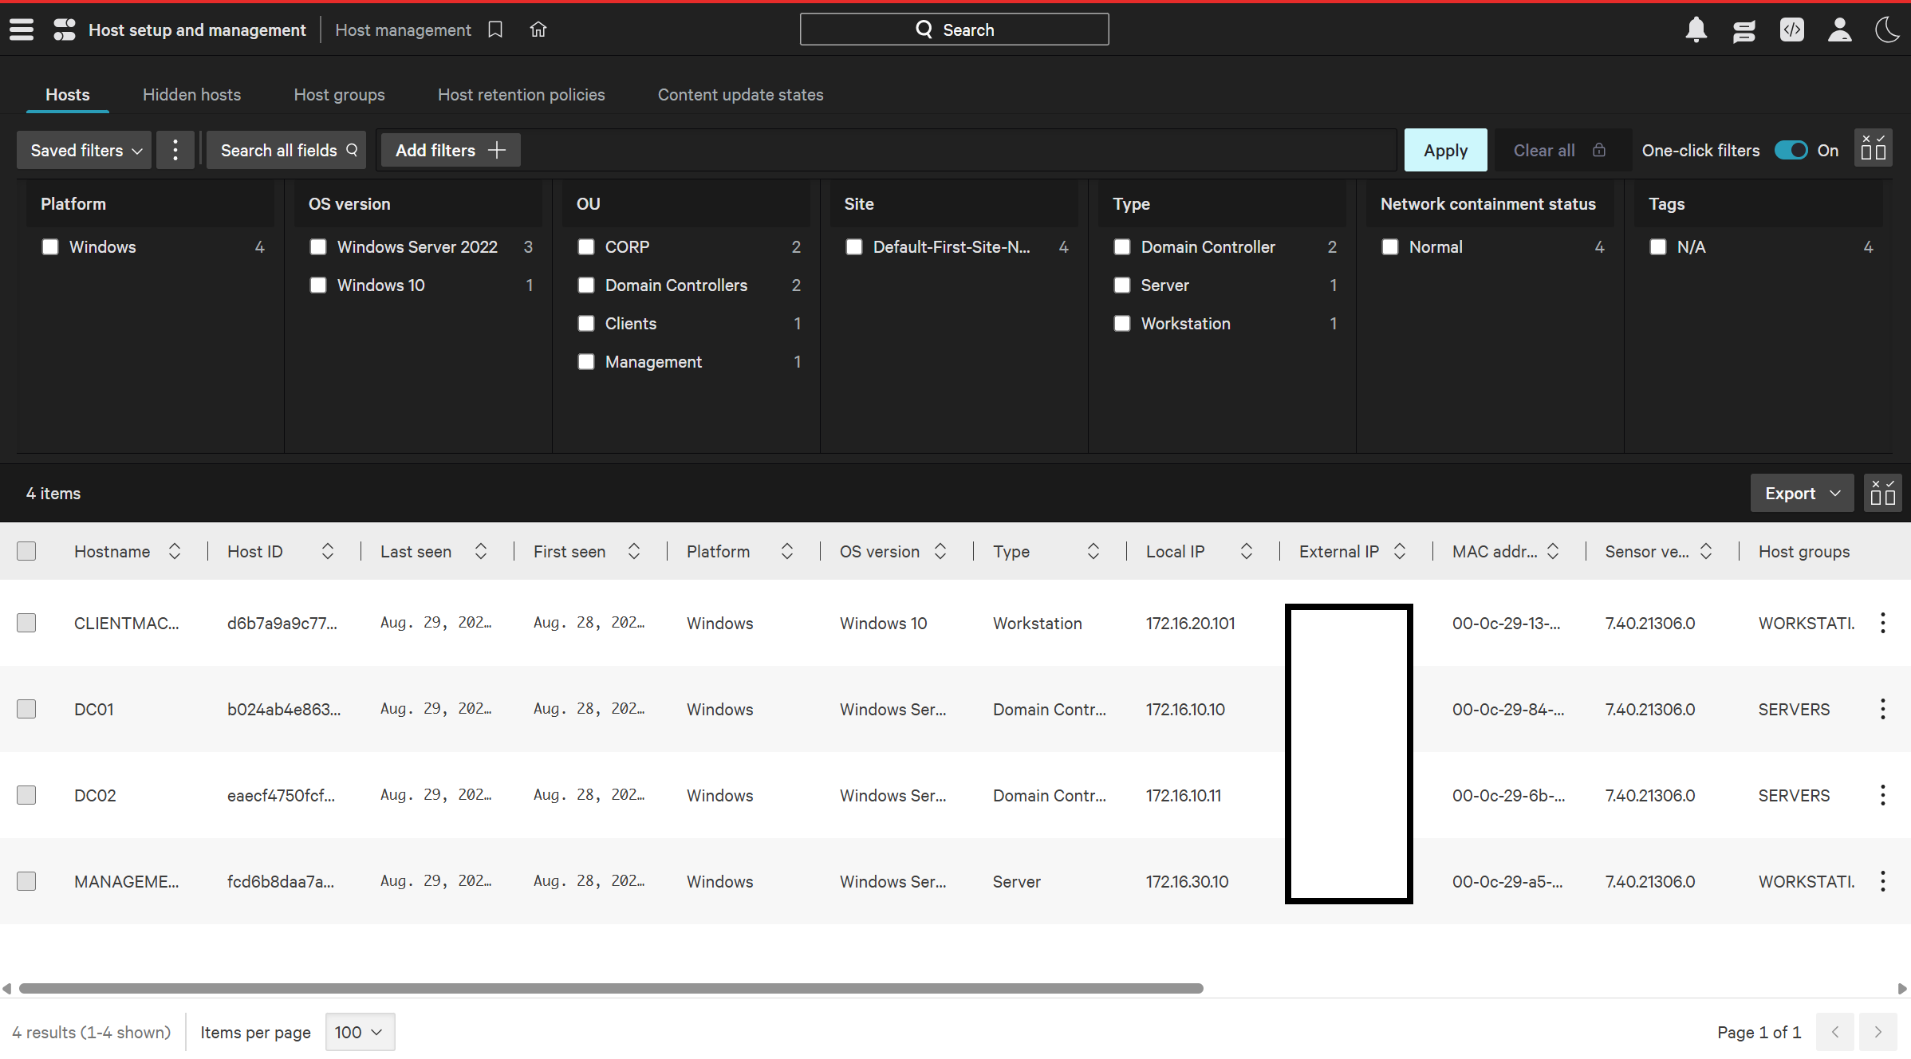Open Content update states tab

pos(740,95)
